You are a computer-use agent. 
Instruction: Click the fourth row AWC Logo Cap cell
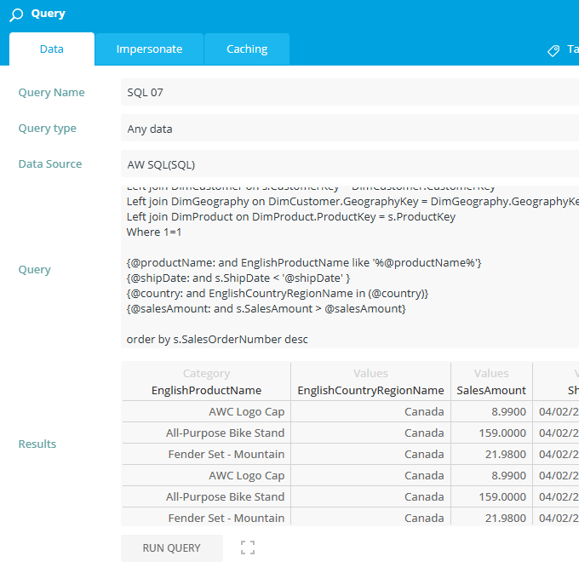(206, 475)
